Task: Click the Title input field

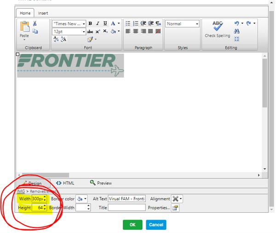Action: (x=127, y=208)
